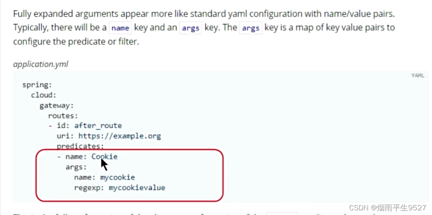
Task: Click the '- name: Cookie' line
Action: 88,157
